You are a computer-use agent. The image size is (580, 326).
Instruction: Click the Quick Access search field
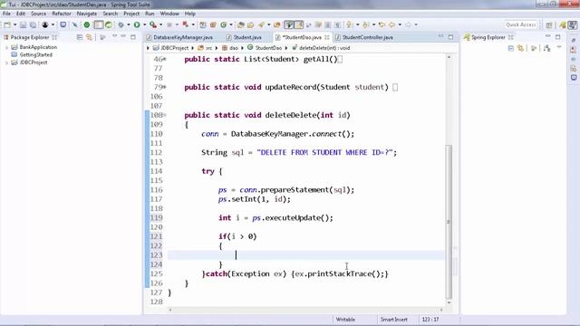point(521,24)
